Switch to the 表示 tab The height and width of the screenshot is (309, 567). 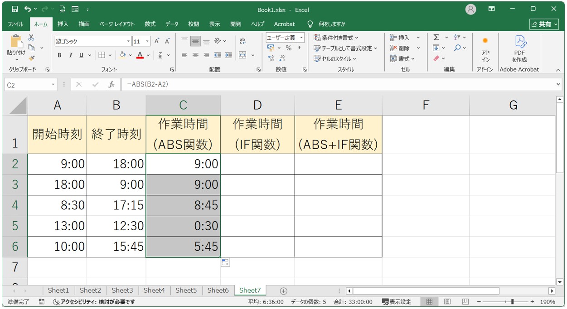[214, 24]
